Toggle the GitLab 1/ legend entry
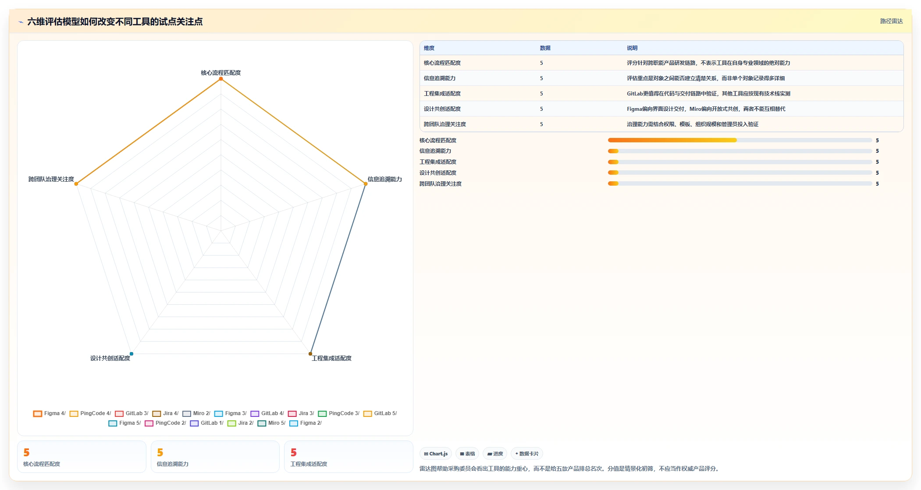921x490 pixels. pos(207,423)
